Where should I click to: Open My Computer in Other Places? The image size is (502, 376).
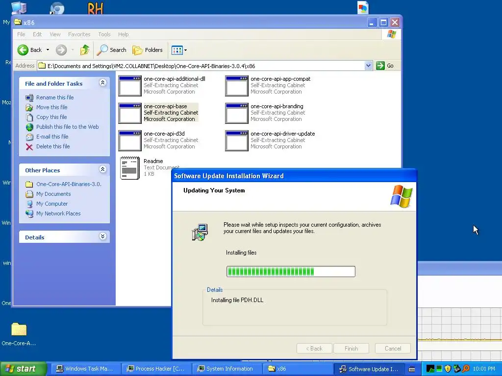coord(52,204)
